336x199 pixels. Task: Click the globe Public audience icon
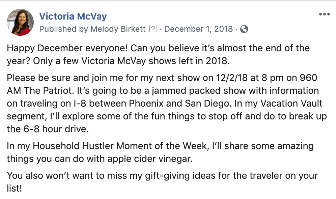[244, 29]
